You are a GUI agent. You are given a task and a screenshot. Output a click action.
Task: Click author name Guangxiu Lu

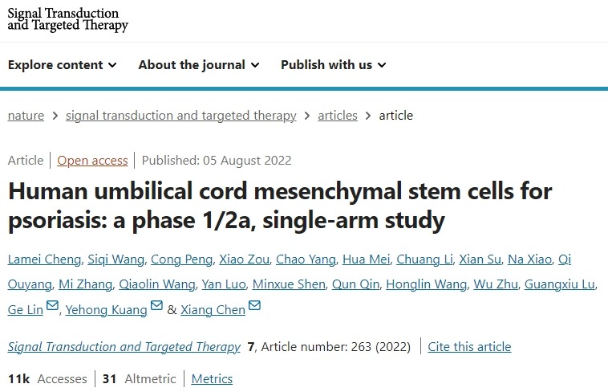point(561,284)
